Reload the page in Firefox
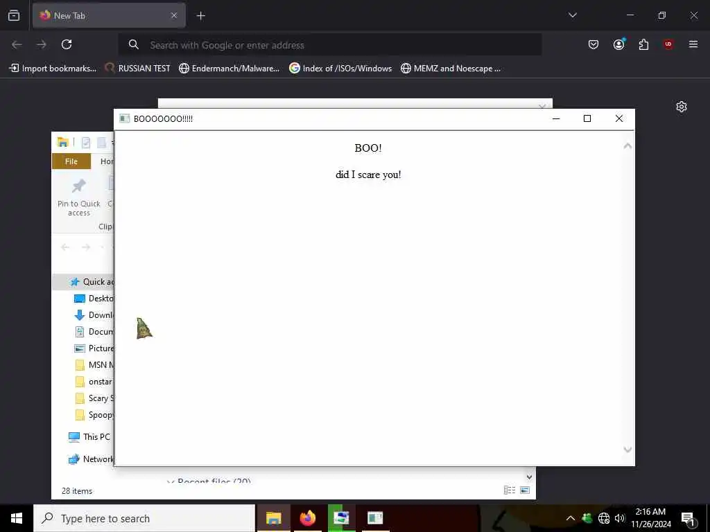The image size is (710, 532). coord(67,44)
